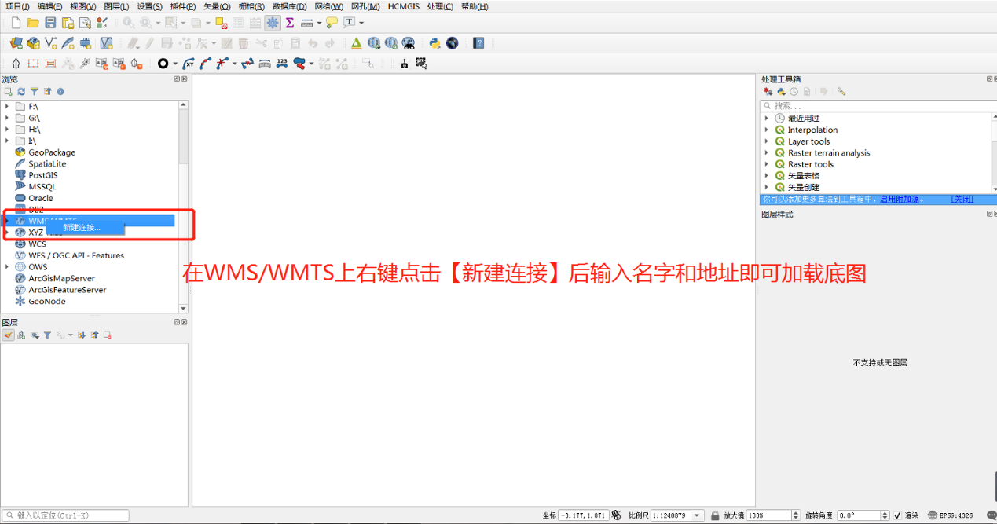Image resolution: width=997 pixels, height=524 pixels.
Task: Expand the Raster terrain analysis group
Action: (767, 153)
